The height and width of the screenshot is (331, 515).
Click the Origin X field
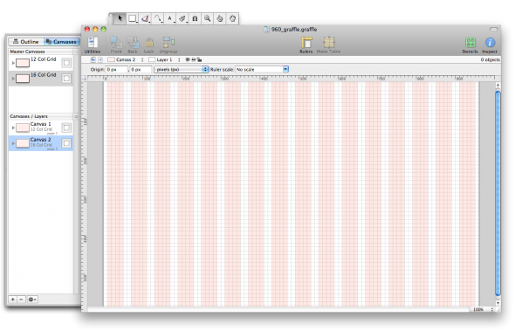click(117, 69)
